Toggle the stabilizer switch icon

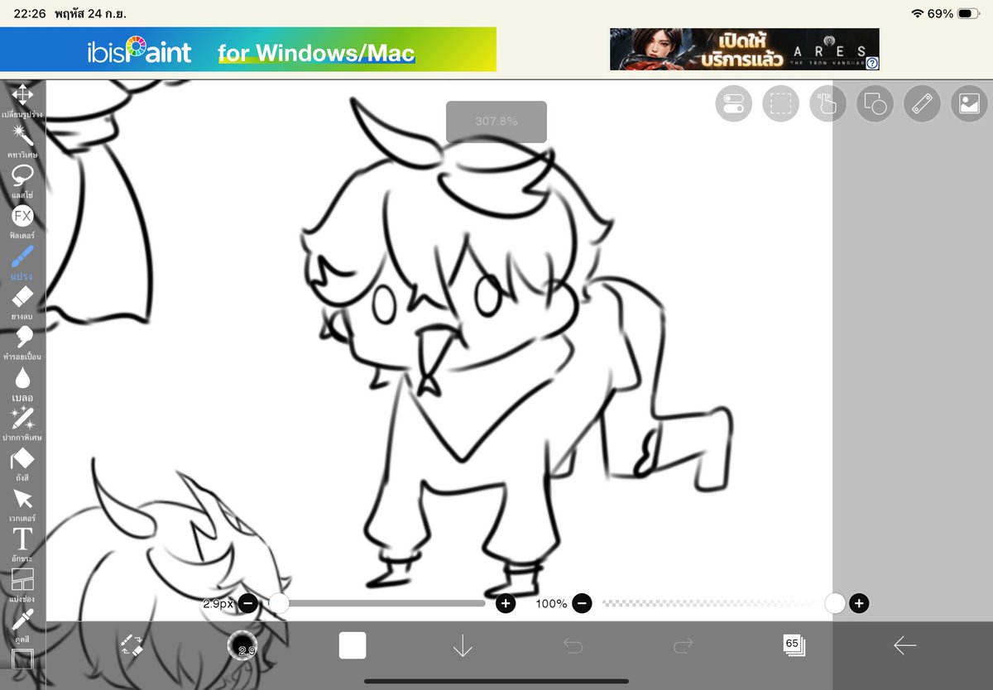[733, 103]
